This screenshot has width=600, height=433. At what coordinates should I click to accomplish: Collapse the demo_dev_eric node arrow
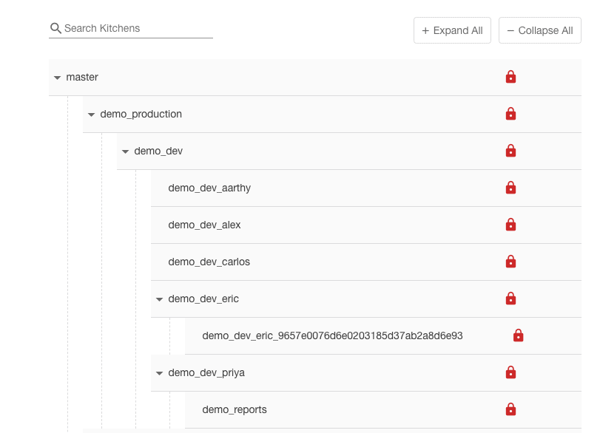[160, 299]
